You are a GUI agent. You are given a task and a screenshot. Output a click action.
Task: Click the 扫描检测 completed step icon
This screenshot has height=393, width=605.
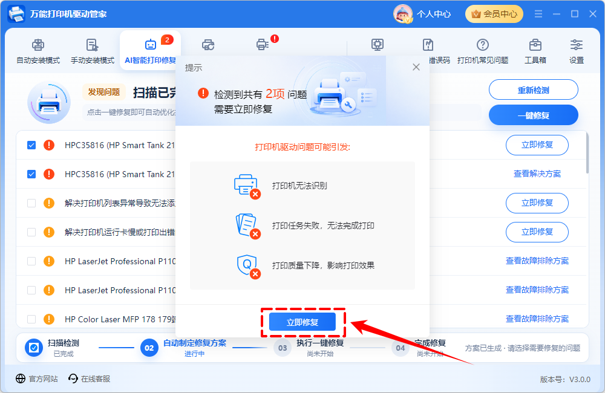[34, 348]
